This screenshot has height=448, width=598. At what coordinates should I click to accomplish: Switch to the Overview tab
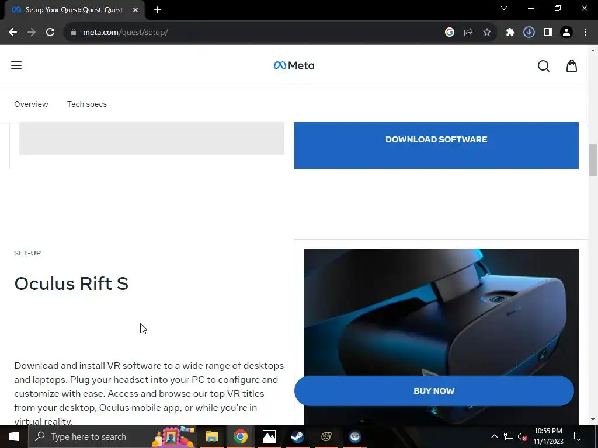click(x=32, y=104)
